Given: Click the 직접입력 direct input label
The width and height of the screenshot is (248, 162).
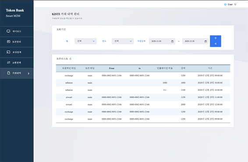Looking at the screenshot, I should click(141, 41).
